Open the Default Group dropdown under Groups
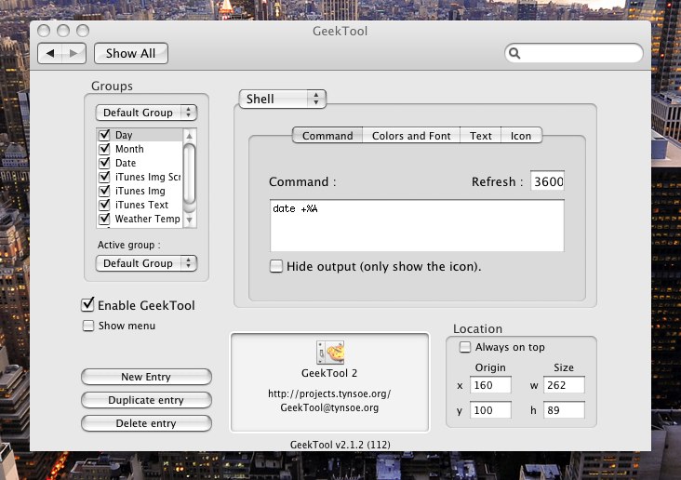Viewport: 681px width, 480px height. click(x=147, y=113)
